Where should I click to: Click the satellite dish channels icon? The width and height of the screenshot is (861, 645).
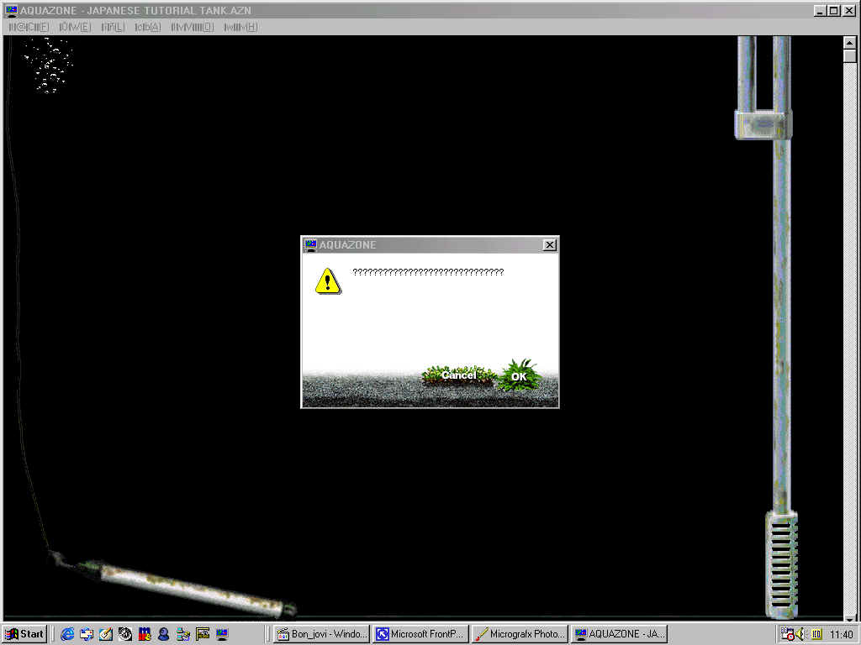pos(125,634)
